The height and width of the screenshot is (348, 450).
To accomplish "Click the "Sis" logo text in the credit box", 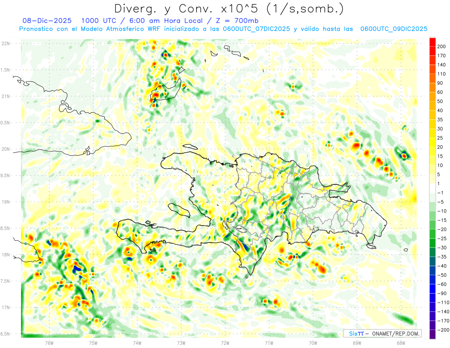I will tap(353, 333).
